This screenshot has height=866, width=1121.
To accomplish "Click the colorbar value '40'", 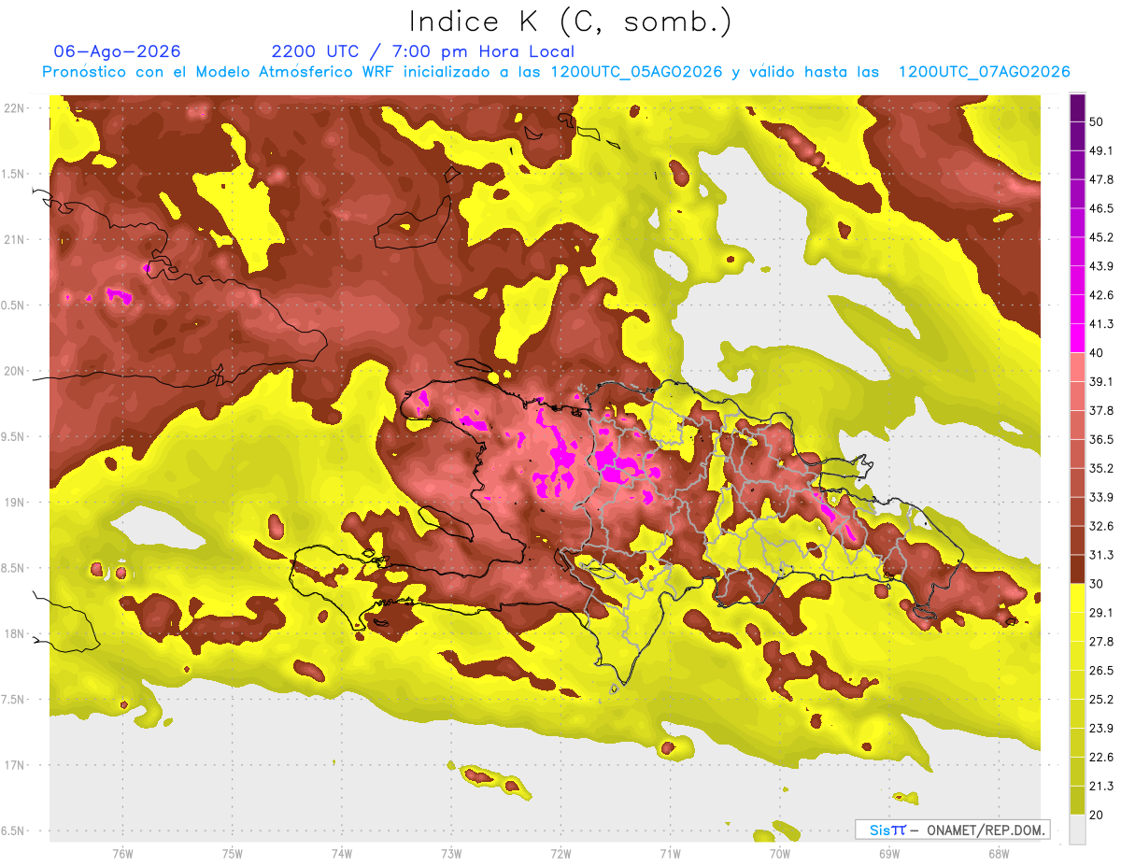I will click(x=1098, y=353).
